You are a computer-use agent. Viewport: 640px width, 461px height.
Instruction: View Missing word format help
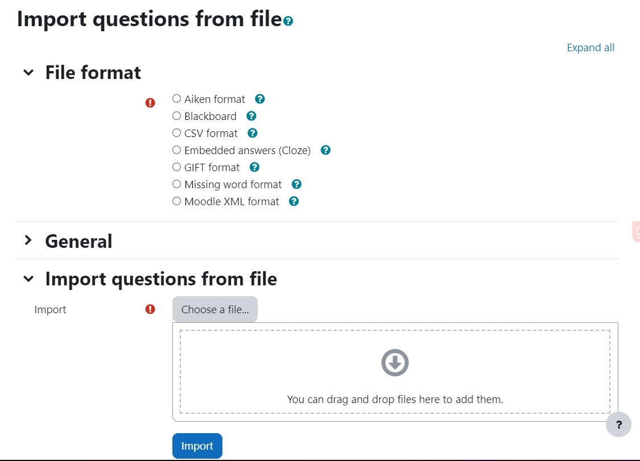[x=296, y=184]
